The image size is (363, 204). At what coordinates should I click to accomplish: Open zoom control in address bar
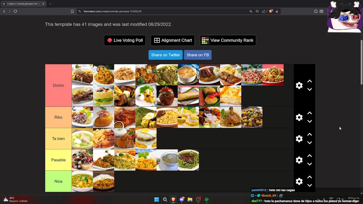point(257,11)
